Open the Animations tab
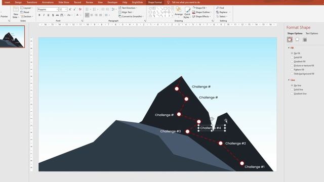The width and height of the screenshot is (324, 182). (x=48, y=2)
